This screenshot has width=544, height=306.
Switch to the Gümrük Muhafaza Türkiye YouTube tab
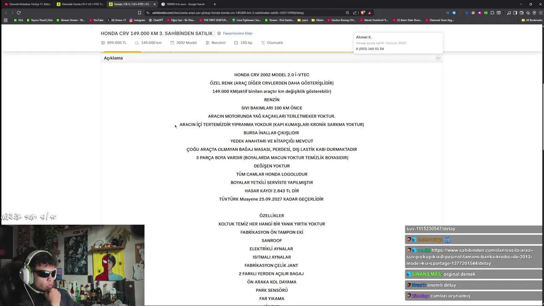click(27, 4)
